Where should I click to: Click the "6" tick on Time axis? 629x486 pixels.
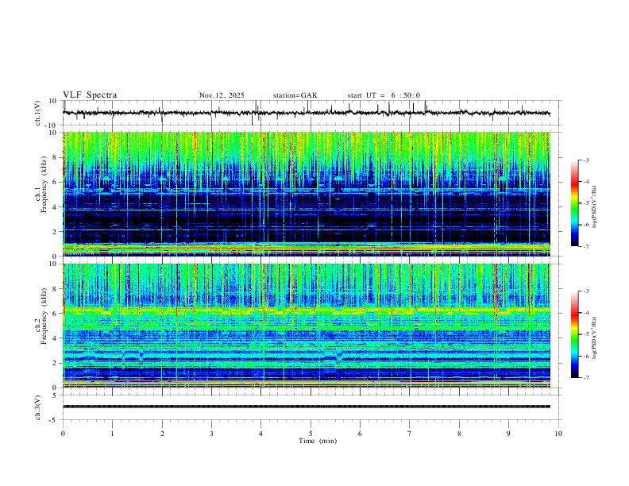pyautogui.click(x=361, y=434)
